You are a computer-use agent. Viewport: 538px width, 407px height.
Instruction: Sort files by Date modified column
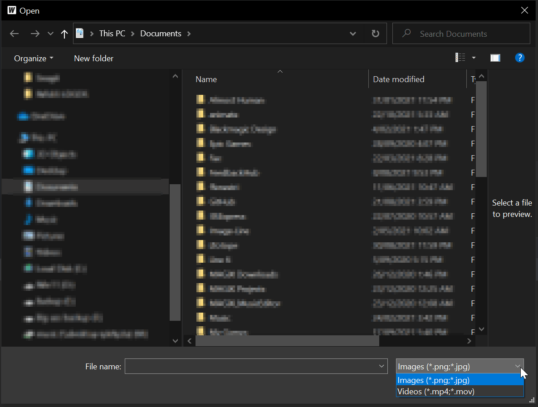[398, 79]
